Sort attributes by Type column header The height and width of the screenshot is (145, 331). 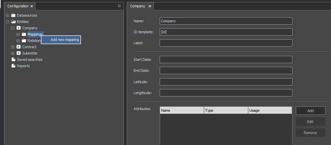tap(226, 110)
